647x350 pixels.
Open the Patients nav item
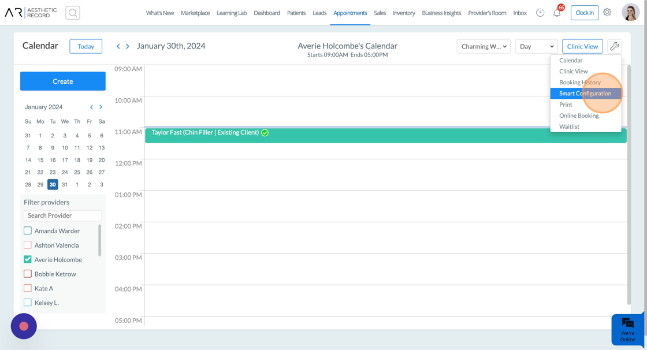[296, 13]
